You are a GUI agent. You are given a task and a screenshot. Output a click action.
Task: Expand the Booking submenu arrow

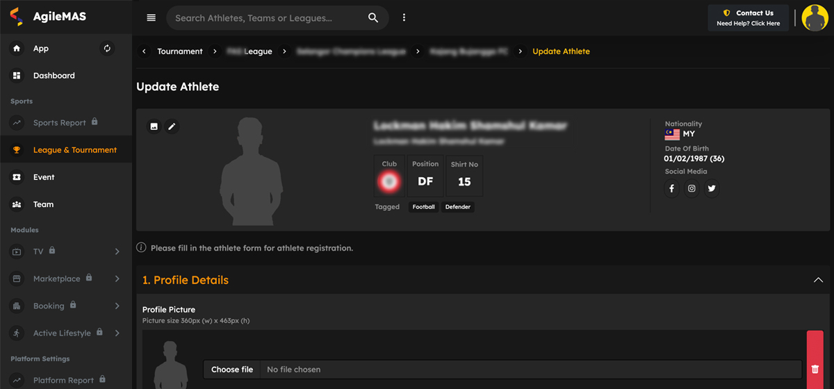point(117,306)
